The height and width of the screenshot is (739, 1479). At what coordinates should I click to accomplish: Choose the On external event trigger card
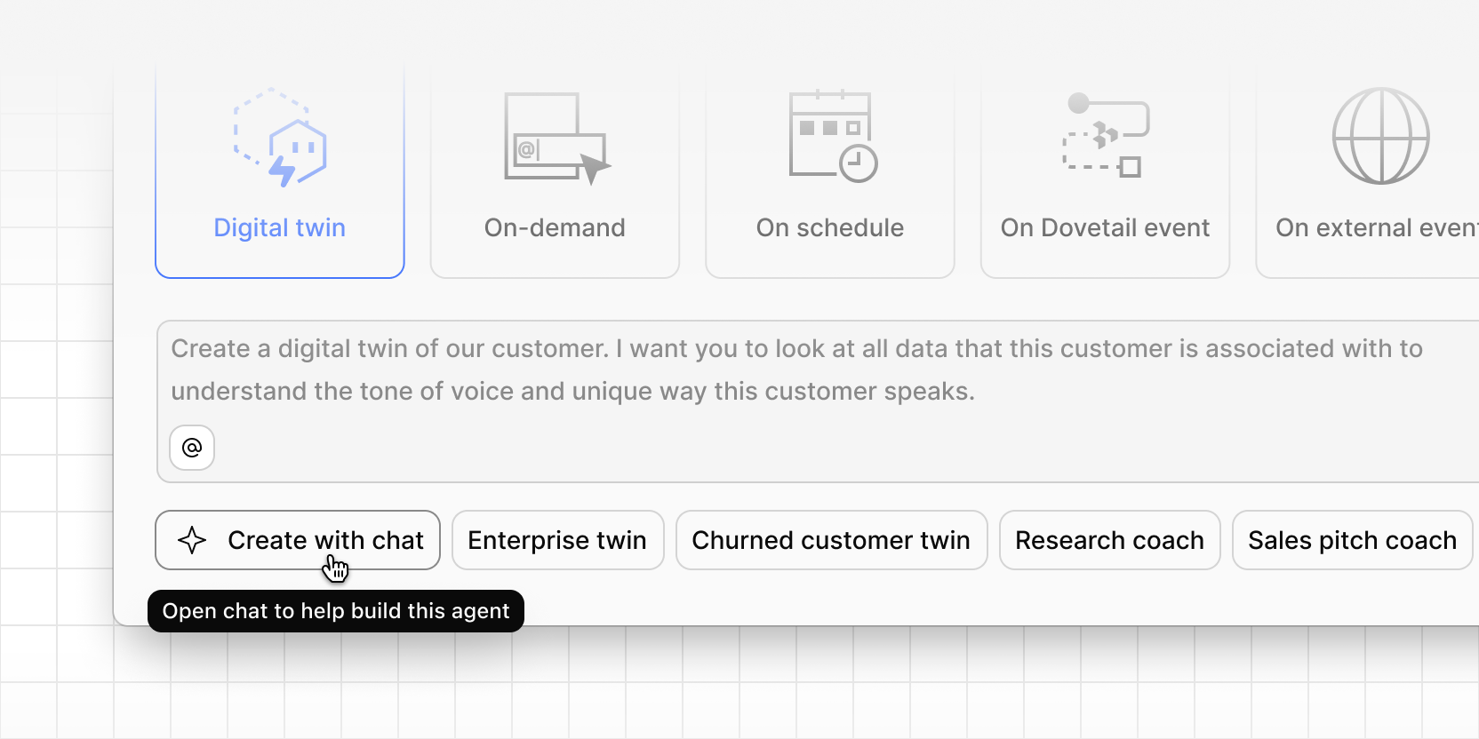tap(1369, 171)
